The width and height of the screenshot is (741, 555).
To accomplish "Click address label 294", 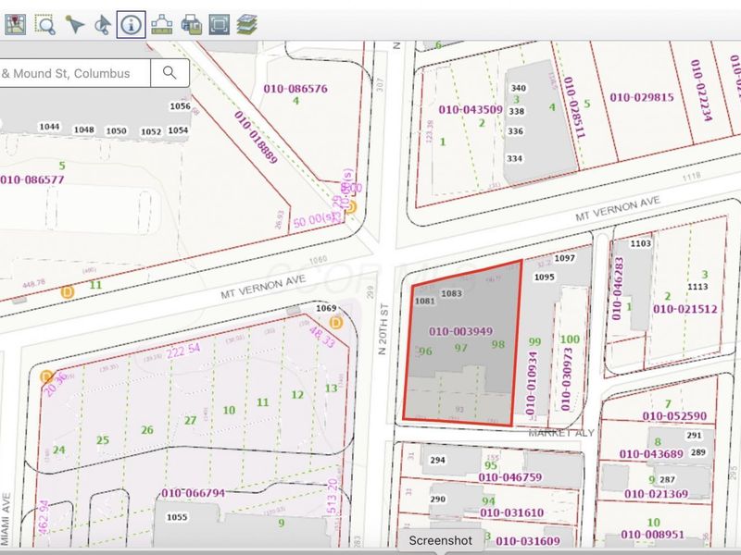I will pos(437,460).
